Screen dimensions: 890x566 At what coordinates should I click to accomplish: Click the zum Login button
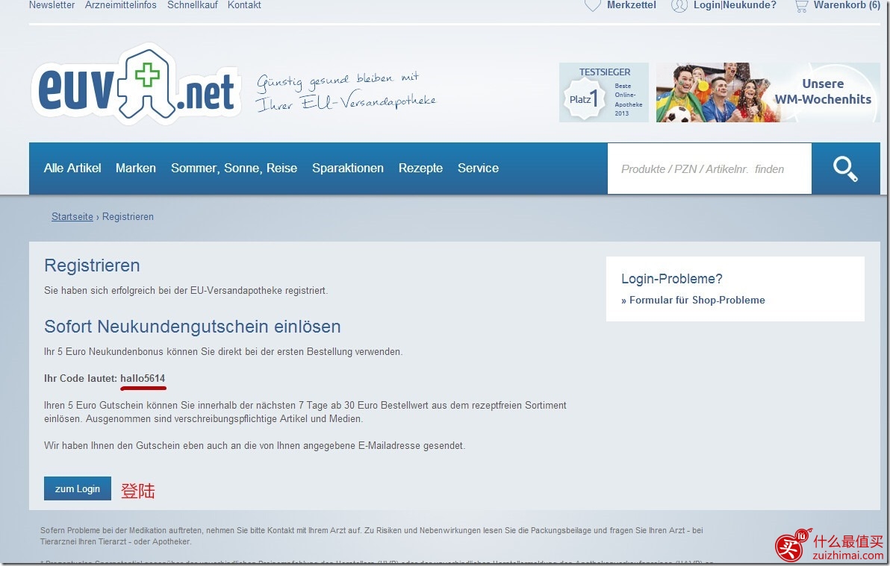(x=77, y=488)
